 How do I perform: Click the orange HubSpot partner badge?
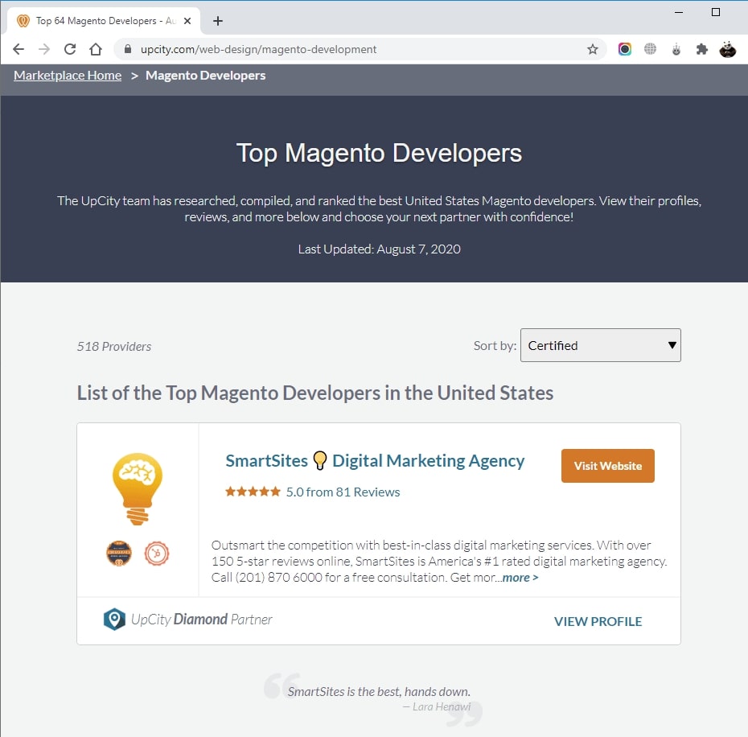[x=157, y=554]
